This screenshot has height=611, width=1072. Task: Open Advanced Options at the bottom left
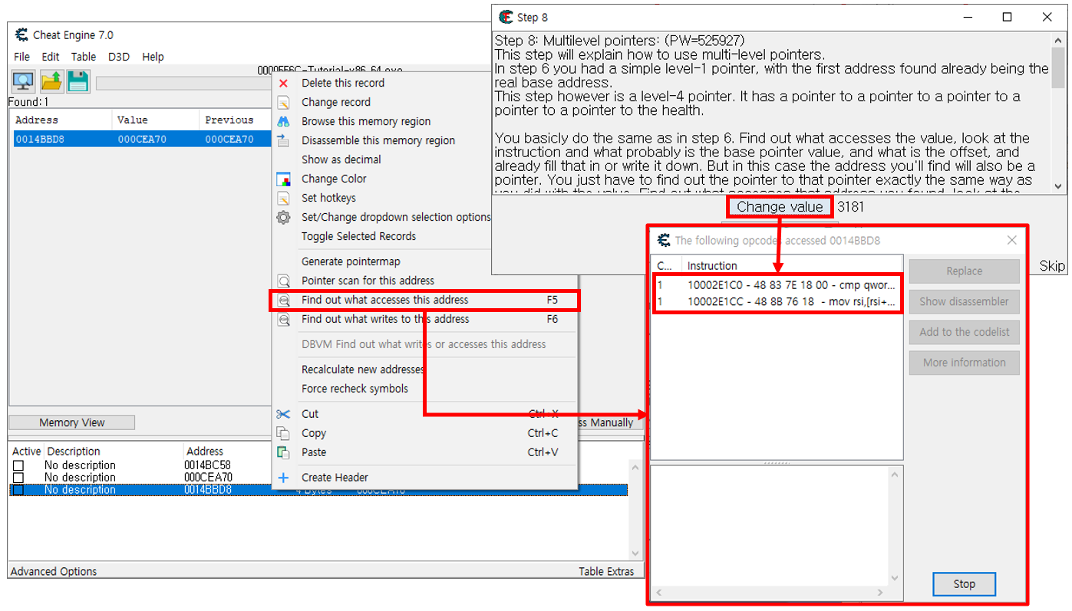[x=54, y=571]
